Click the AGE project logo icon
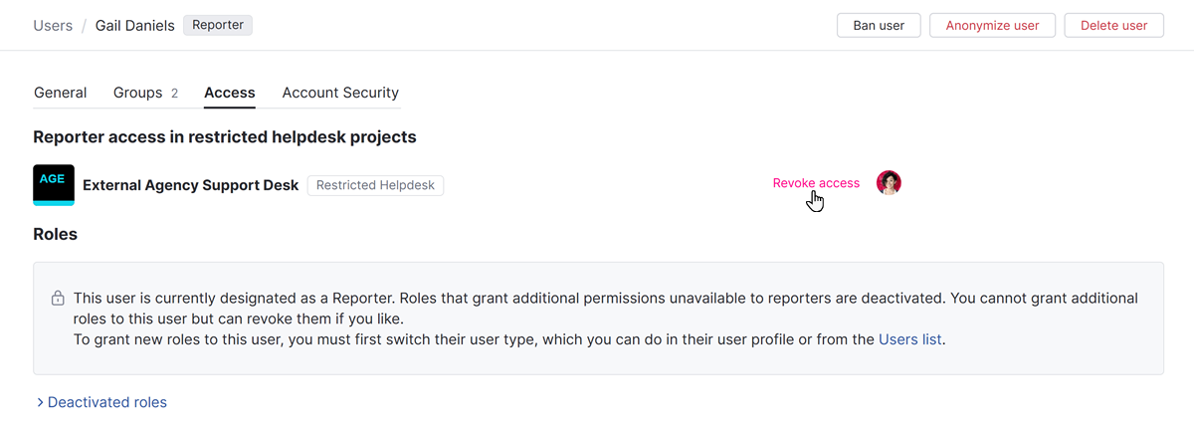The height and width of the screenshot is (430, 1194). (x=54, y=185)
